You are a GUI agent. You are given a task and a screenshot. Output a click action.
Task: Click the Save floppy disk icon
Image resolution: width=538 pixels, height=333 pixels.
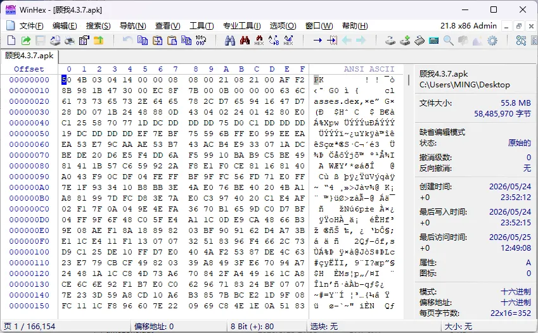[x=41, y=41]
